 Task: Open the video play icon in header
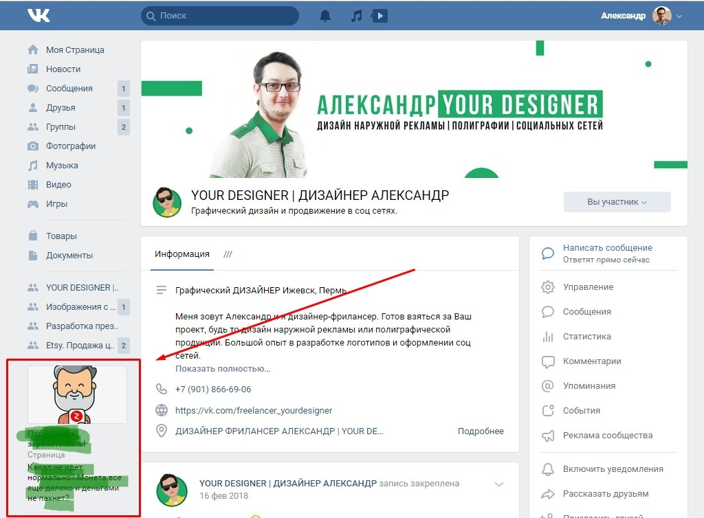[379, 16]
